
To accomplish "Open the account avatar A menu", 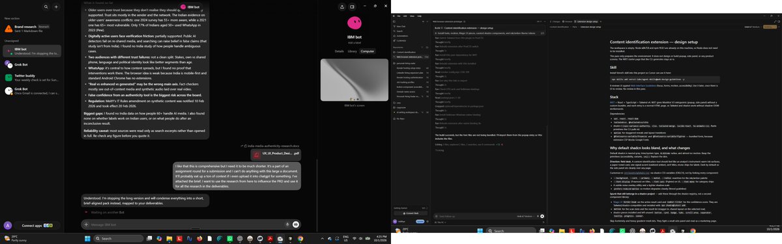I will pyautogui.click(x=7, y=225).
